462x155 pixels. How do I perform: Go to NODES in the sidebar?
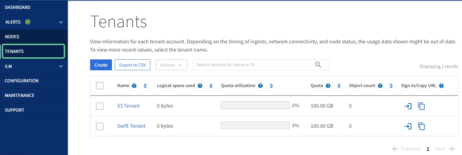(x=12, y=37)
